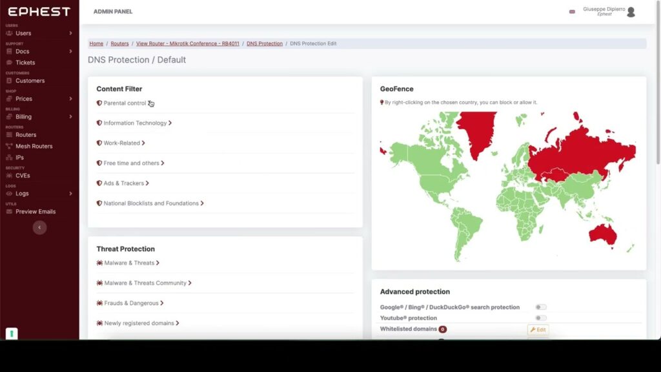Click Australia on the GeoFence map
The width and height of the screenshot is (661, 372).
[603, 234]
